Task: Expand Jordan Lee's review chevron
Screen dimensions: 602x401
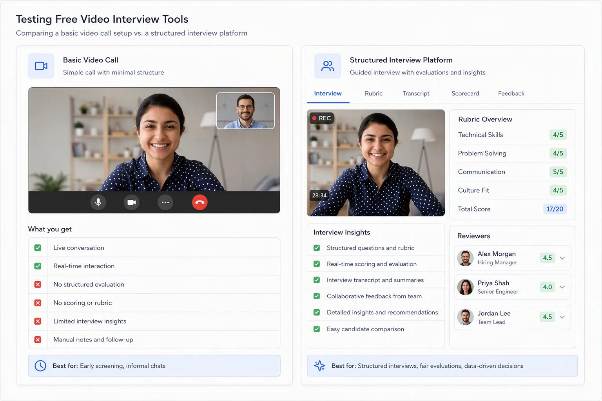Action: 562,317
